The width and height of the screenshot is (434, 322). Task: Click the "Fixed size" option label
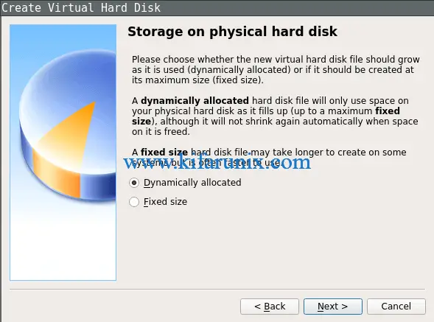(x=165, y=202)
